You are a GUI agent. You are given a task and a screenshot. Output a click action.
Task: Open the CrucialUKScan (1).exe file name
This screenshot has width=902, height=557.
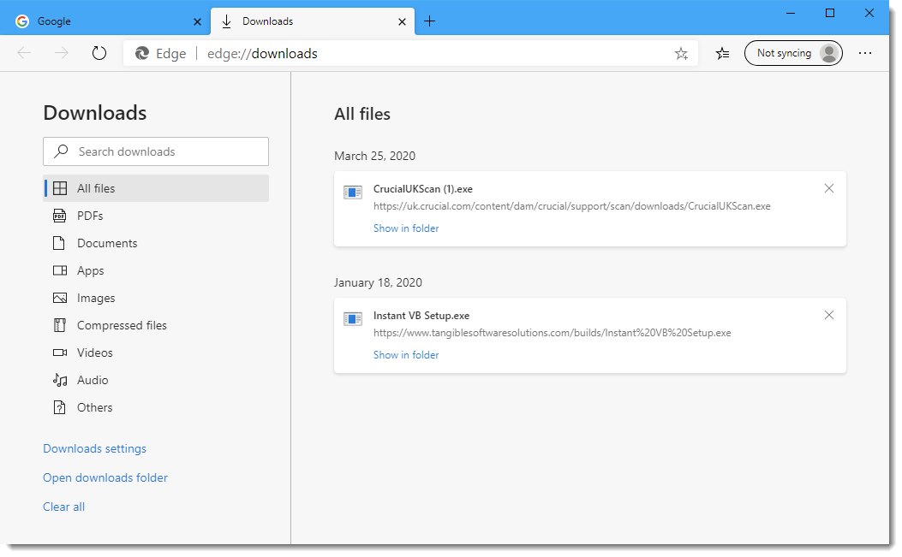point(423,189)
